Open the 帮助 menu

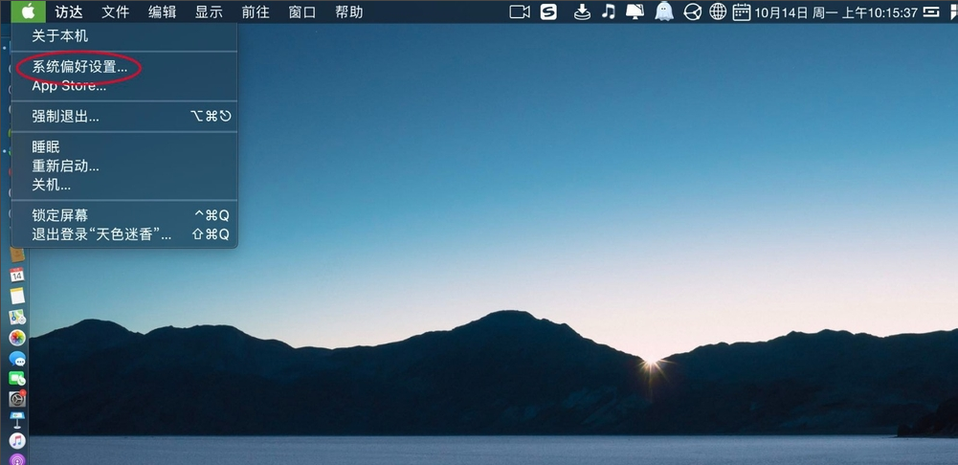[349, 12]
